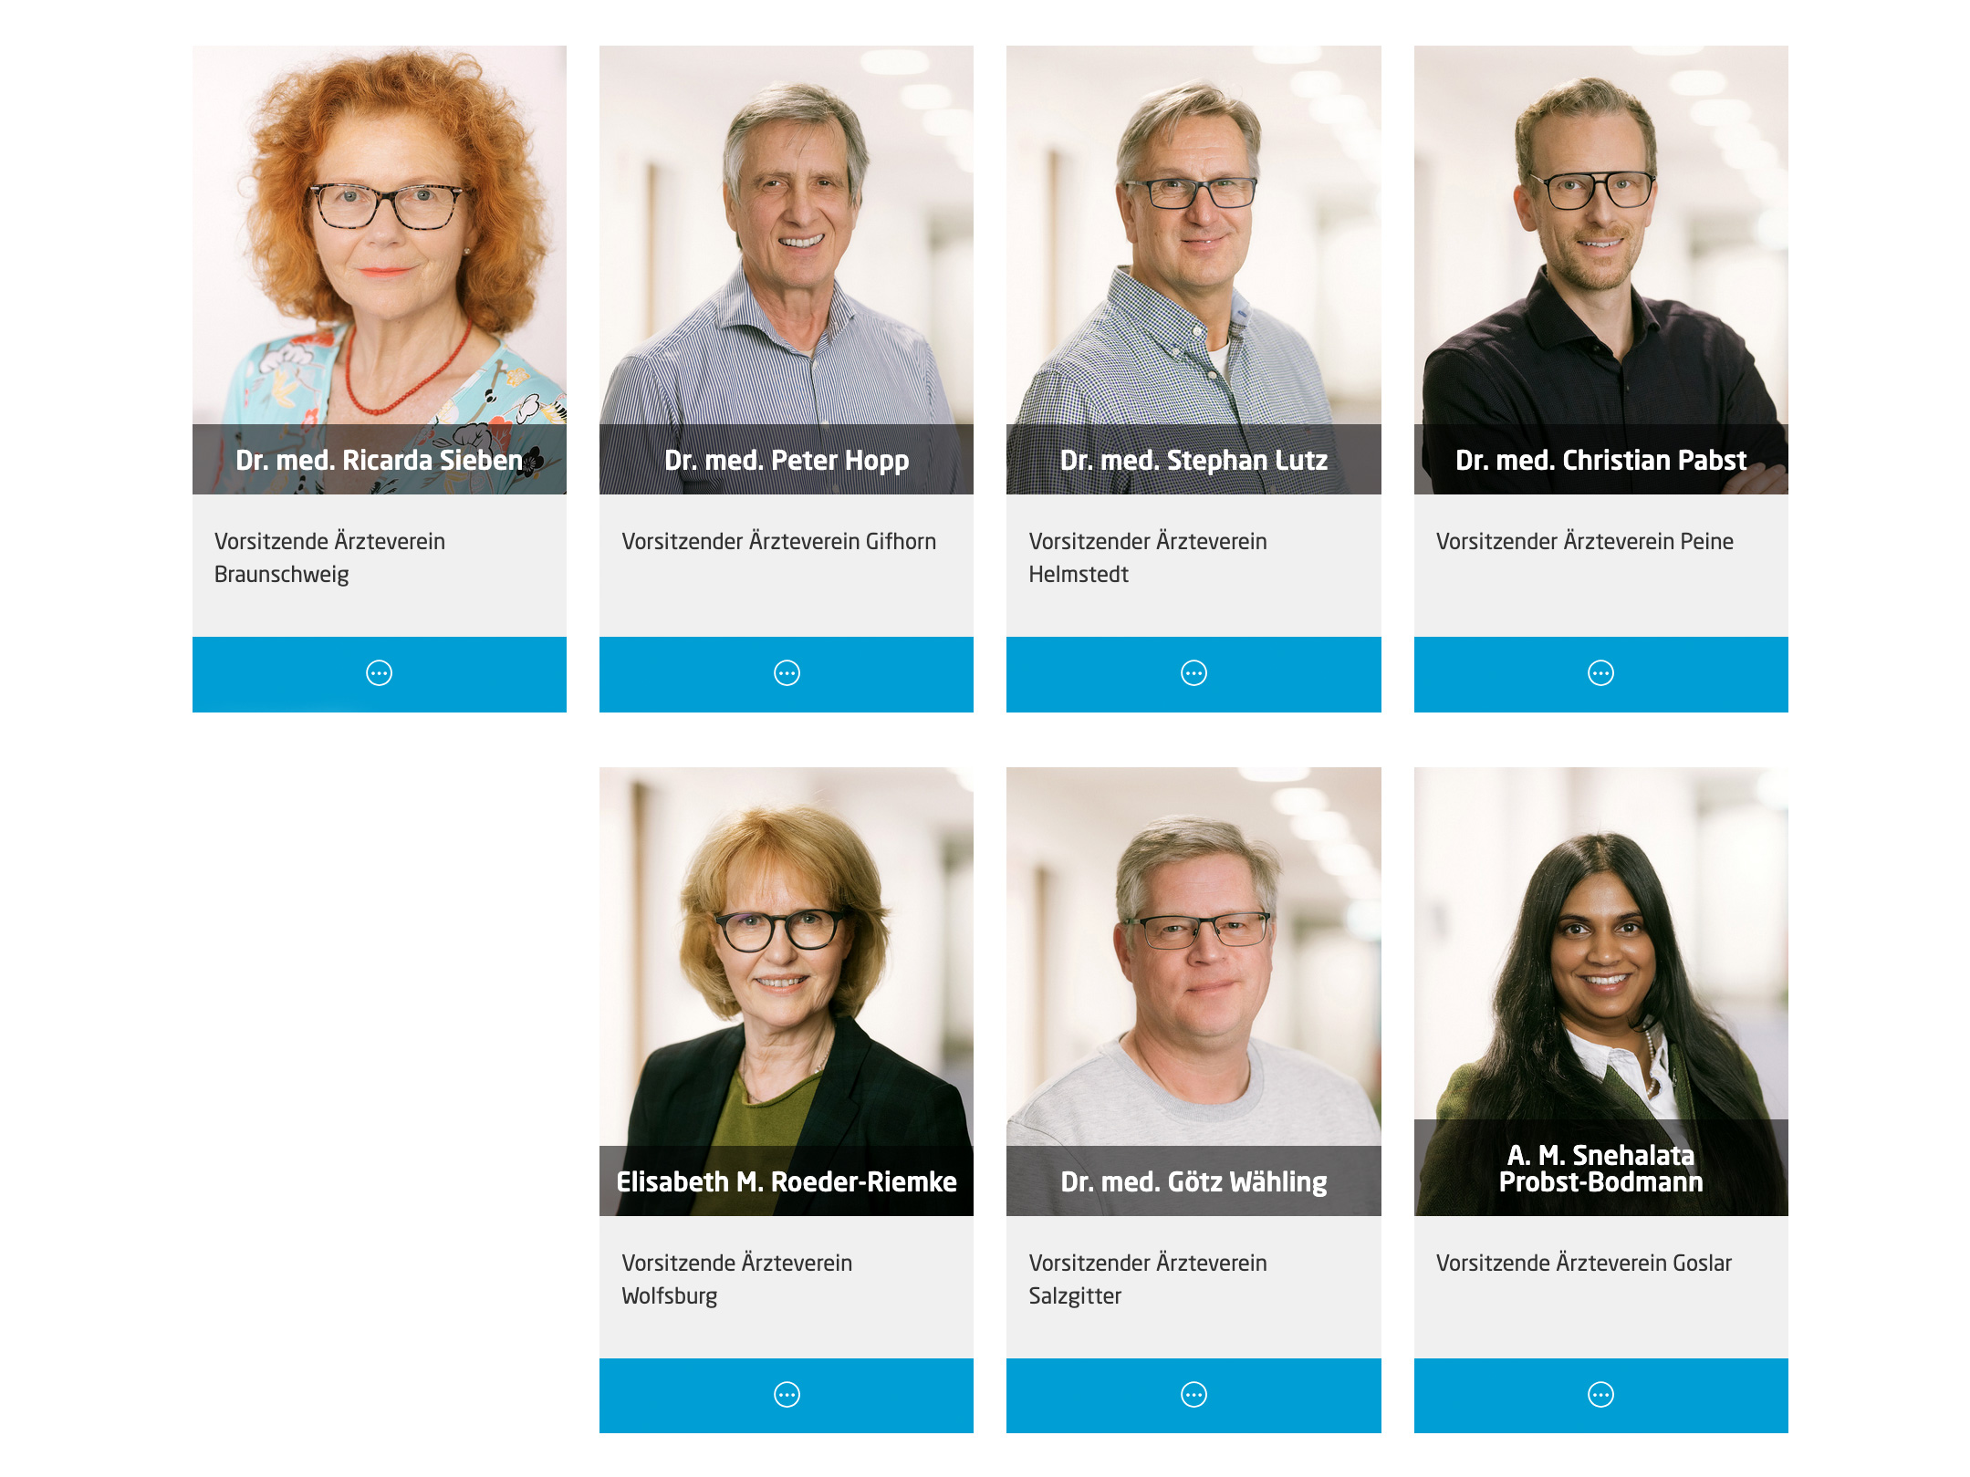Select portrait photo of Dr. Ricarda Sieben

[x=379, y=270]
